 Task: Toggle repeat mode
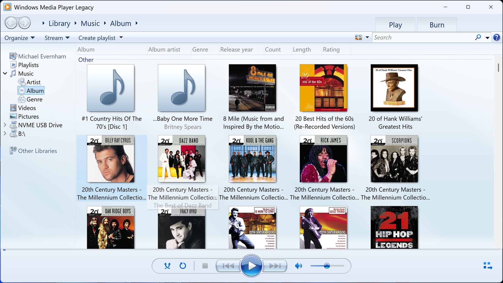183,266
